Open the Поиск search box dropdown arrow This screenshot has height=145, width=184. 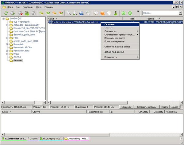pos(180,13)
